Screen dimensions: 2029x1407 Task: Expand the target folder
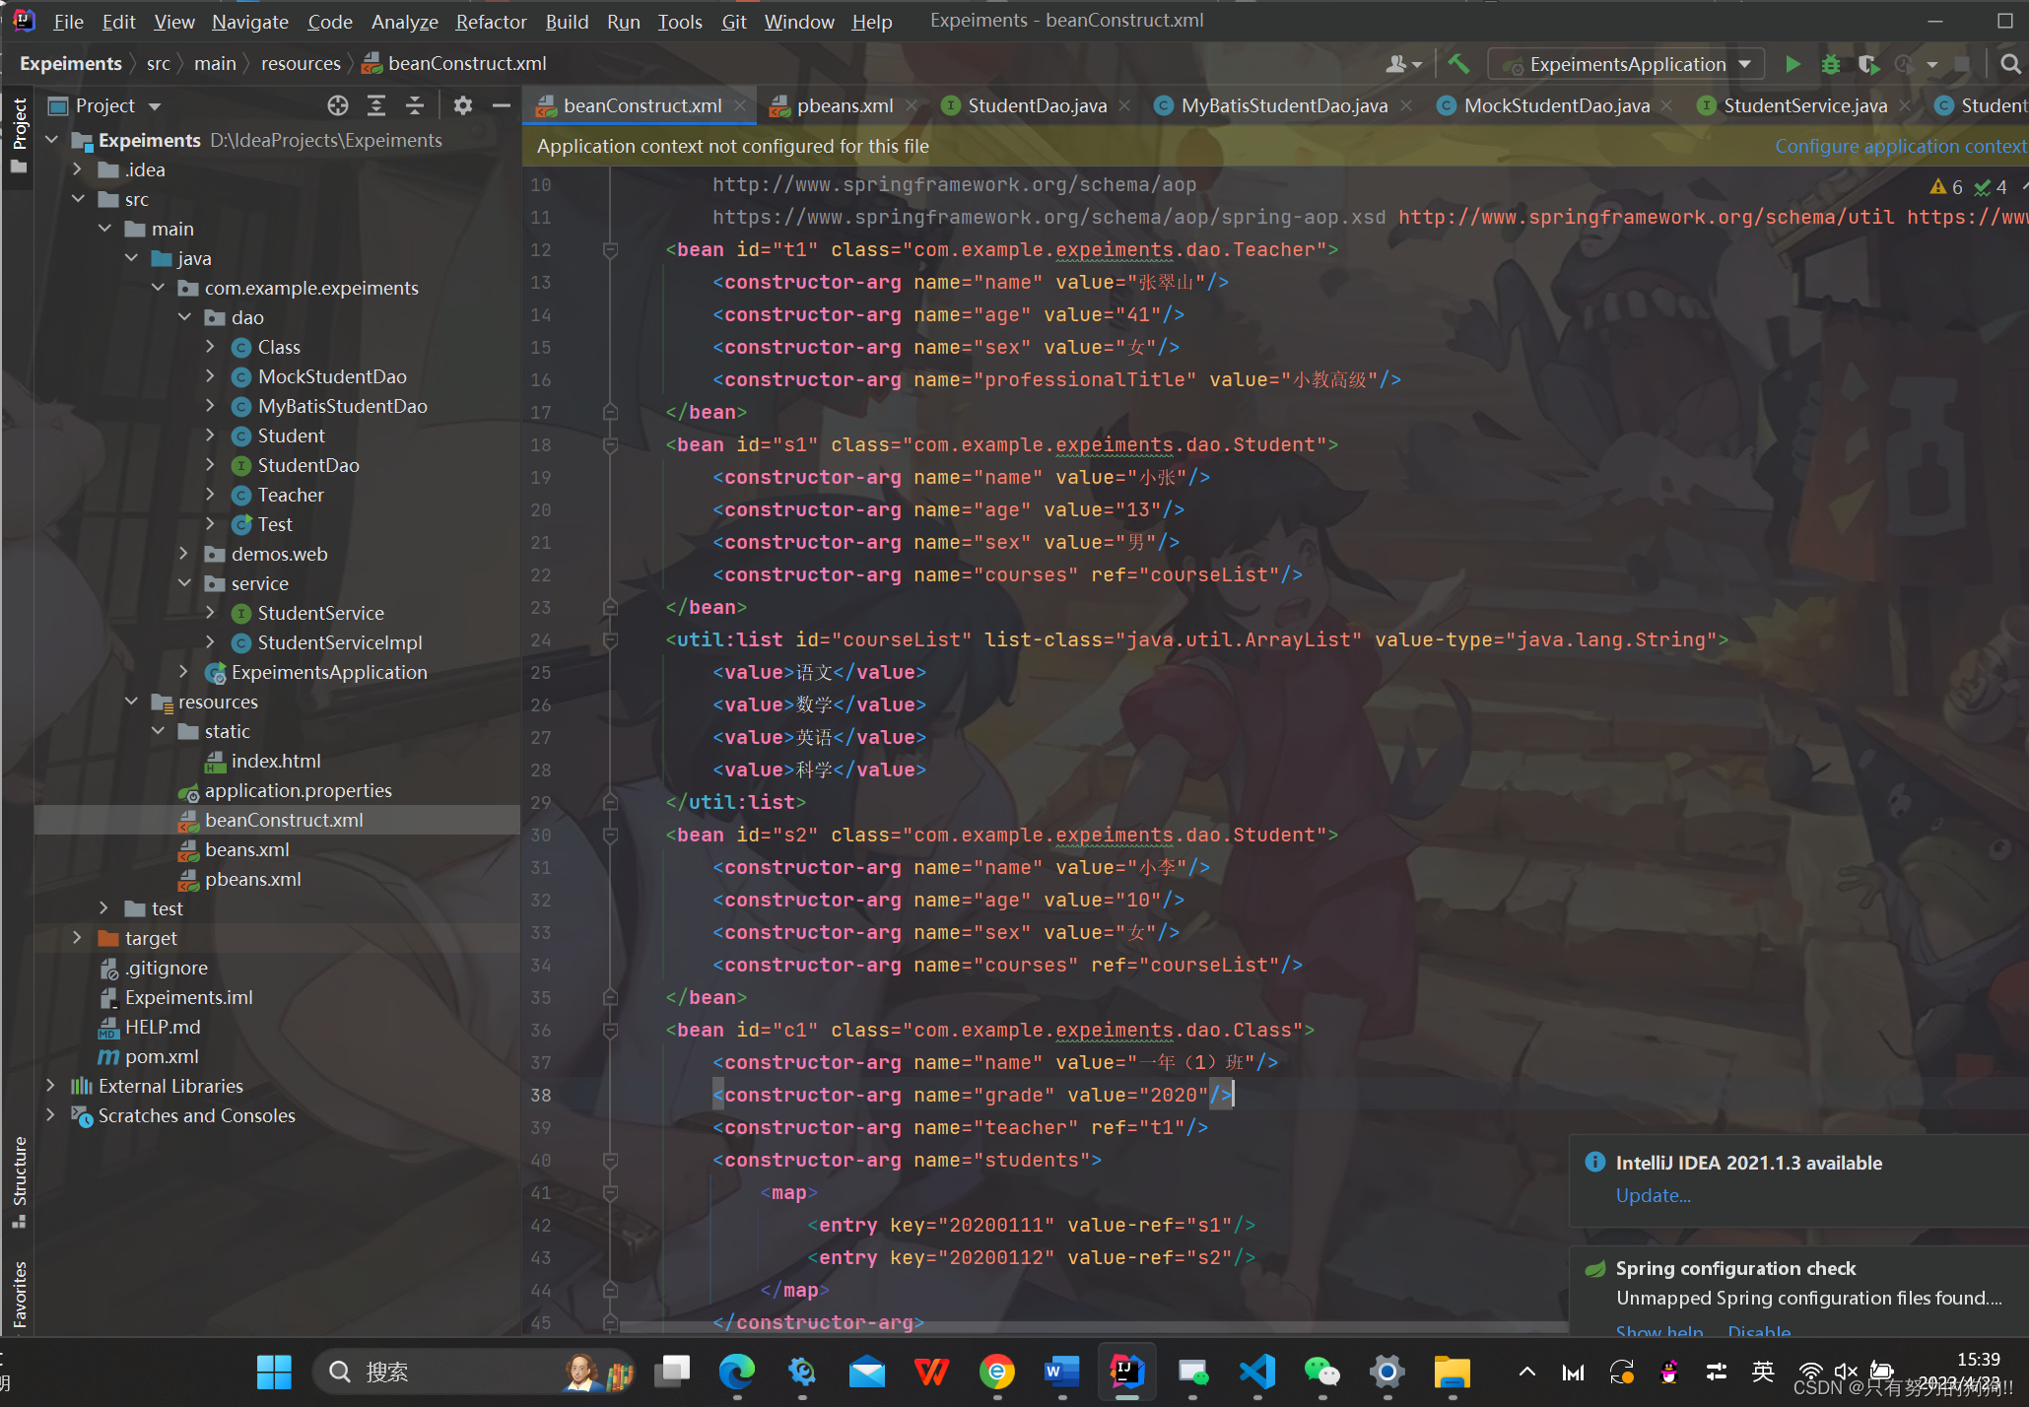coord(78,938)
